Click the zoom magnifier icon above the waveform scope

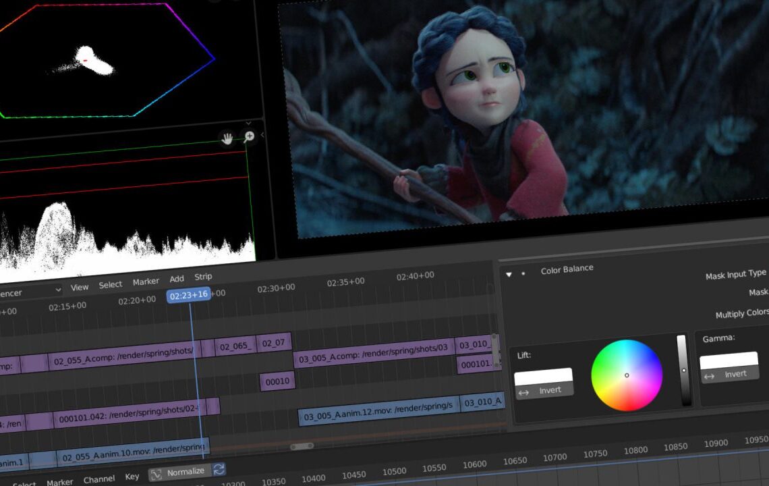pyautogui.click(x=248, y=136)
